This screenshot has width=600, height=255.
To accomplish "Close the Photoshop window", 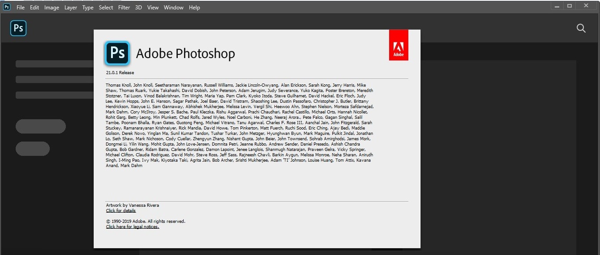I will (x=586, y=6).
